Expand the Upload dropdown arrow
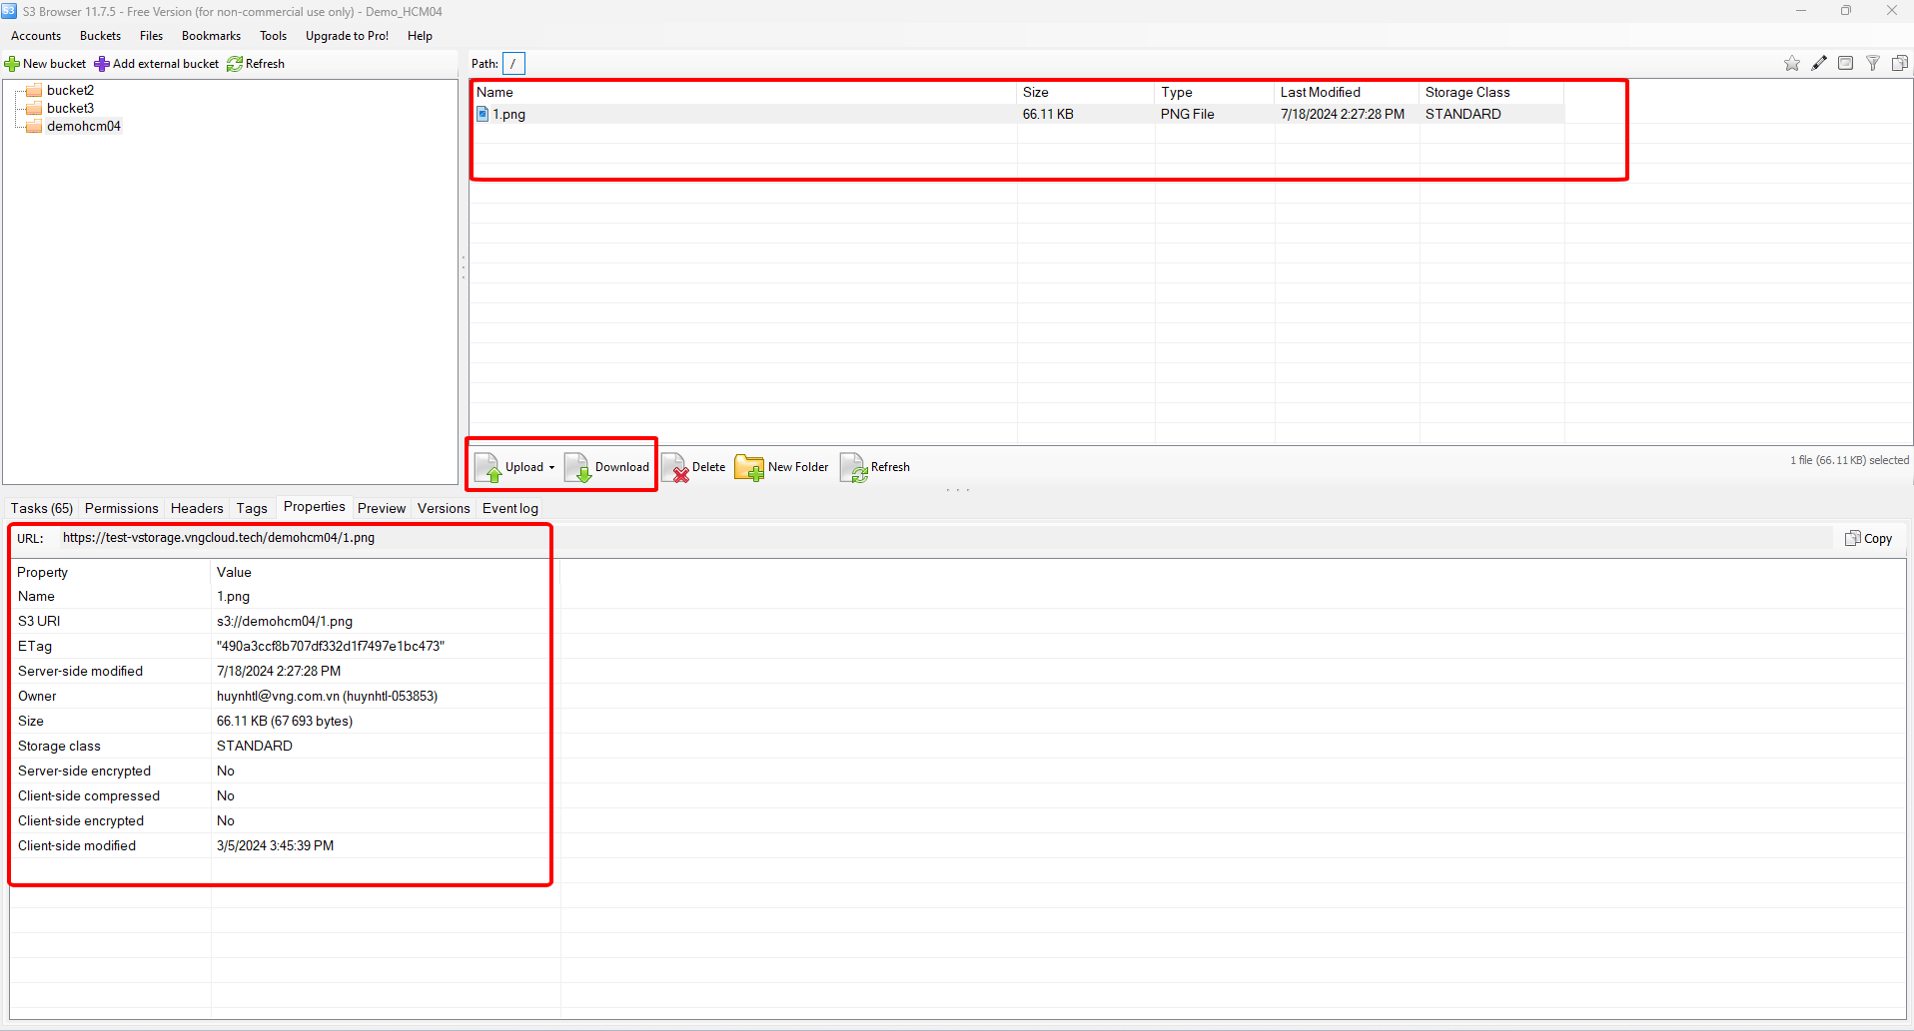Screen dimensions: 1914x1031 pos(551,467)
